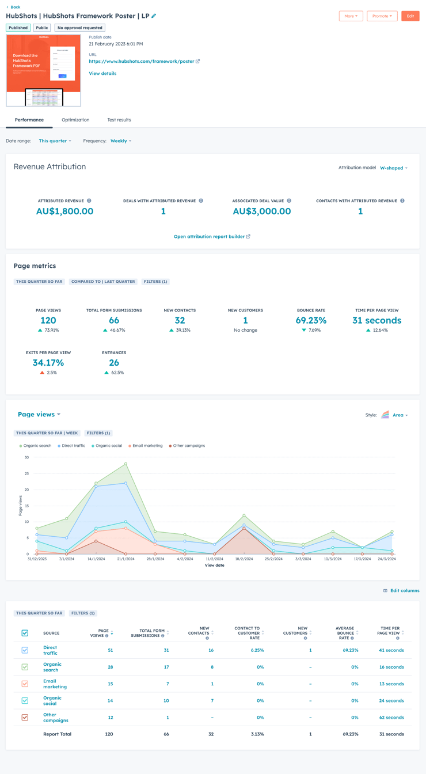
Task: Toggle Organic social legend item in chart
Action: [107, 446]
